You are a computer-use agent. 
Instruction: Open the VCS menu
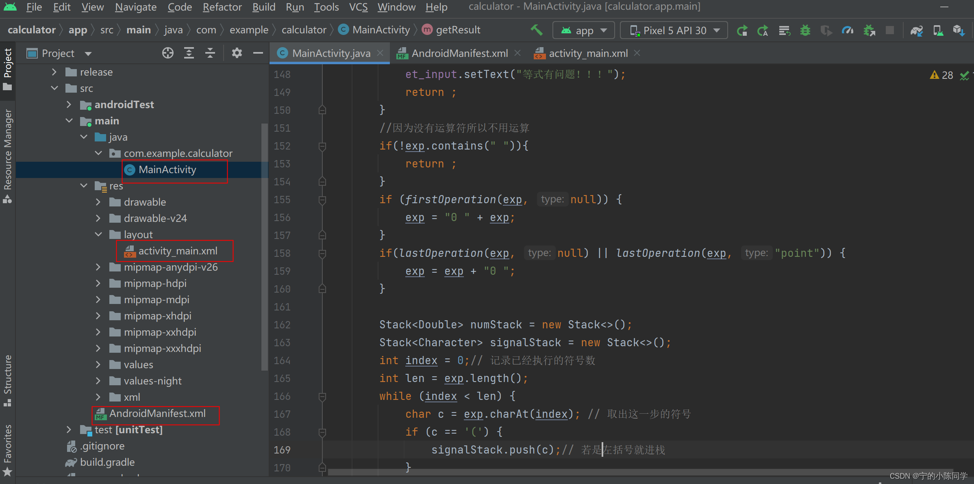pos(358,7)
